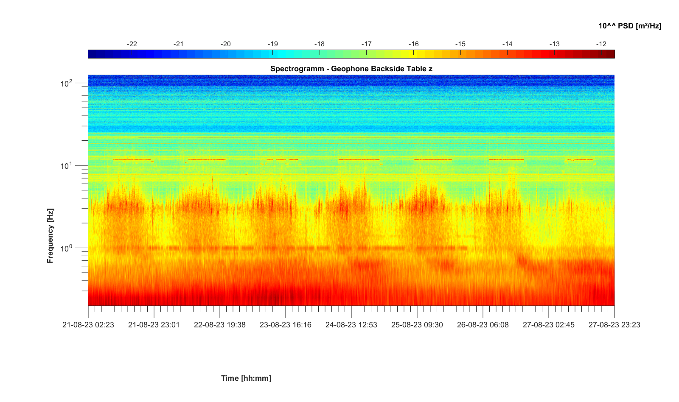
Task: Click the 27-08-23 23:23 time tick label
Action: click(614, 325)
